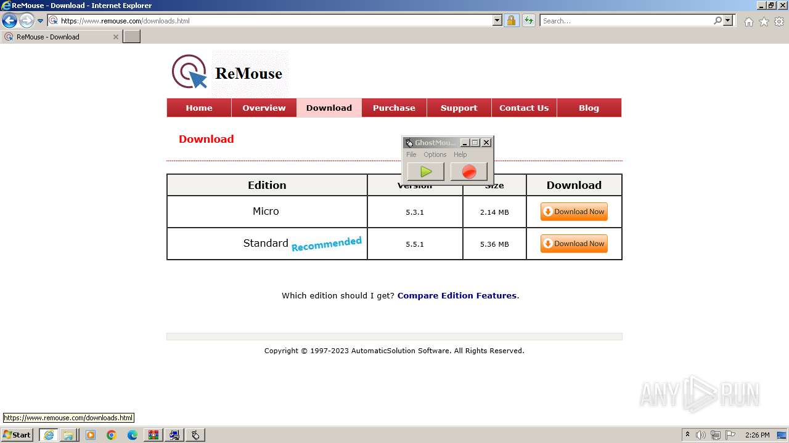
Task: Open the File menu in GhostMouse
Action: click(411, 154)
